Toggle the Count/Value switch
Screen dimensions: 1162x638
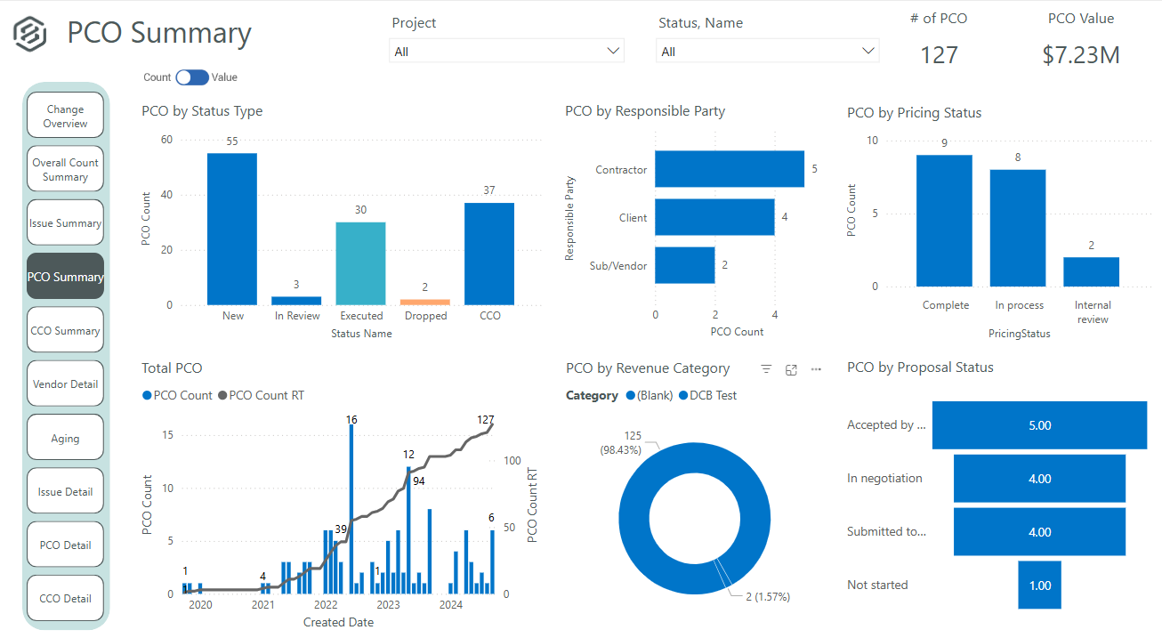191,77
